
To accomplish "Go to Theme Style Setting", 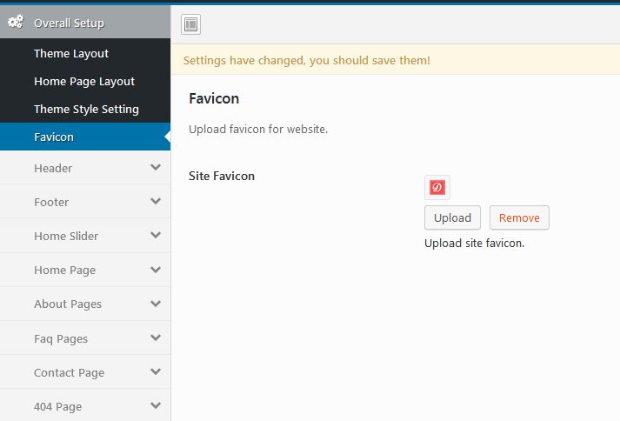I will click(86, 109).
